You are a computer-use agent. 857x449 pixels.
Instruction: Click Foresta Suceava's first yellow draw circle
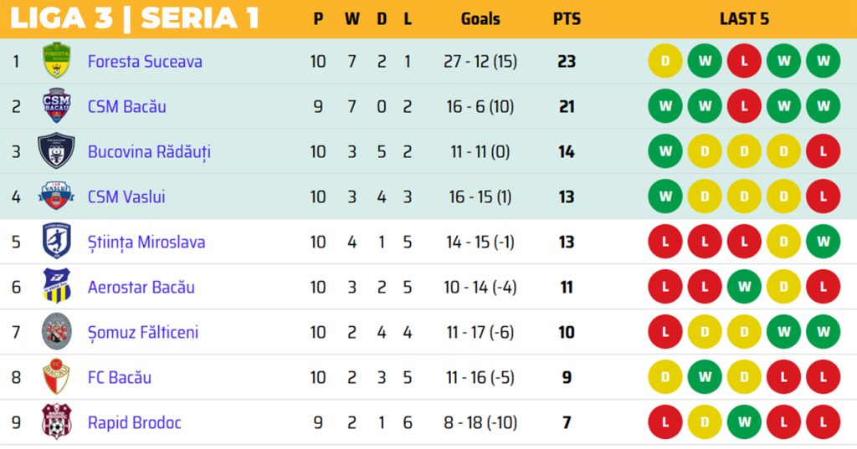pyautogui.click(x=665, y=61)
